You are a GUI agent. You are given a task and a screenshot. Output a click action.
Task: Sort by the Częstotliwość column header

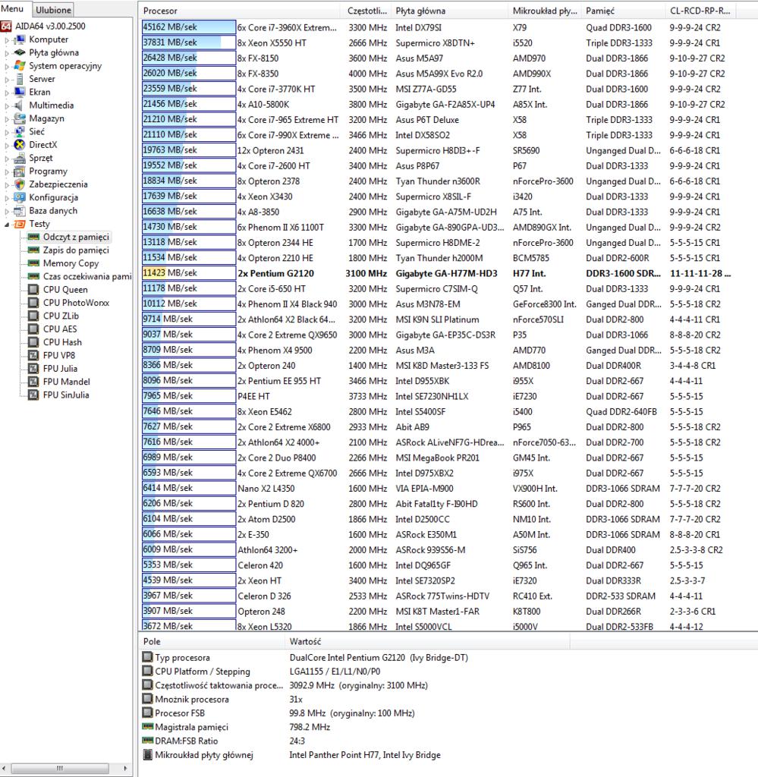(366, 11)
